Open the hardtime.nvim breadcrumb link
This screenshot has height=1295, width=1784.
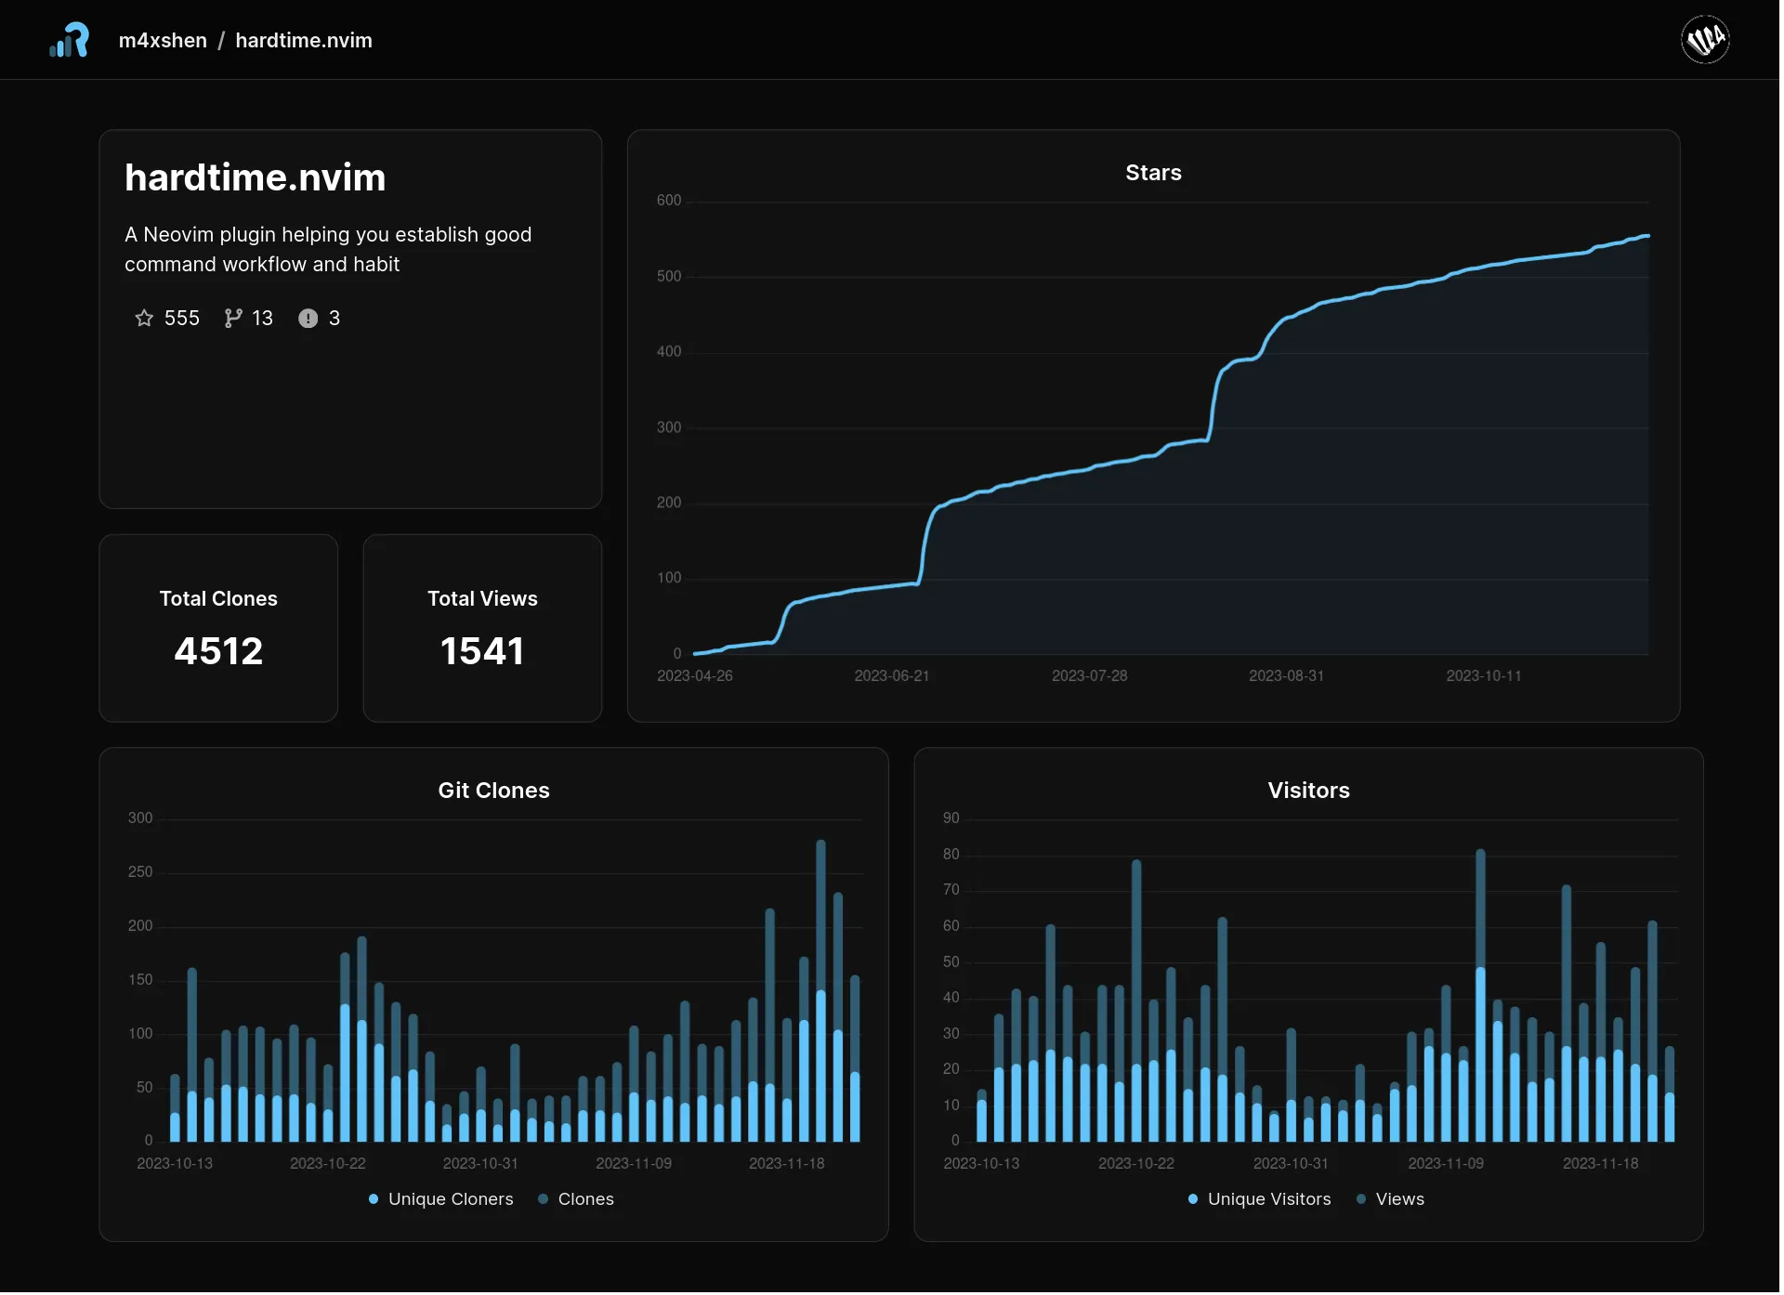[x=305, y=41]
